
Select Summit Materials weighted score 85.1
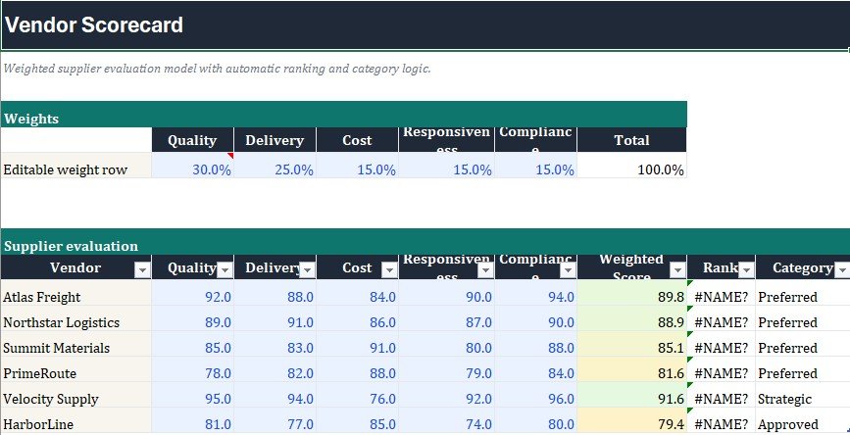tap(632, 344)
